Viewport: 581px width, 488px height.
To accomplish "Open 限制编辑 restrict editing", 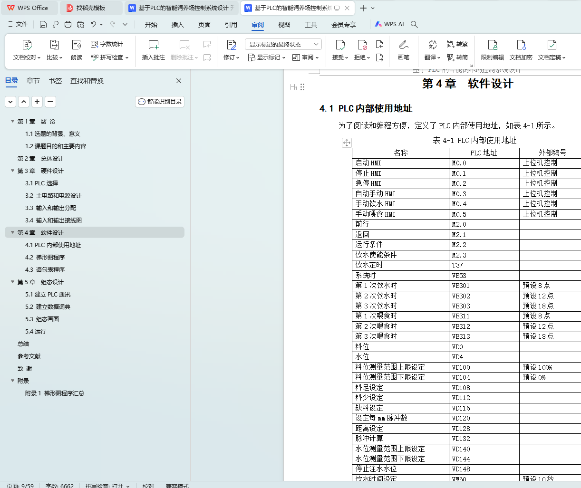I will coord(493,50).
